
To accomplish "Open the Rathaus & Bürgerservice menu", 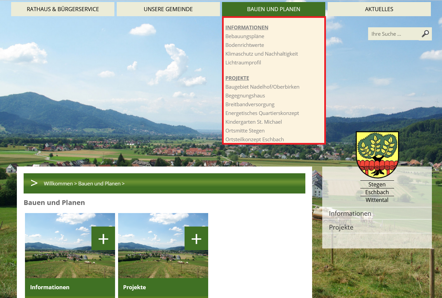I will pyautogui.click(x=63, y=9).
